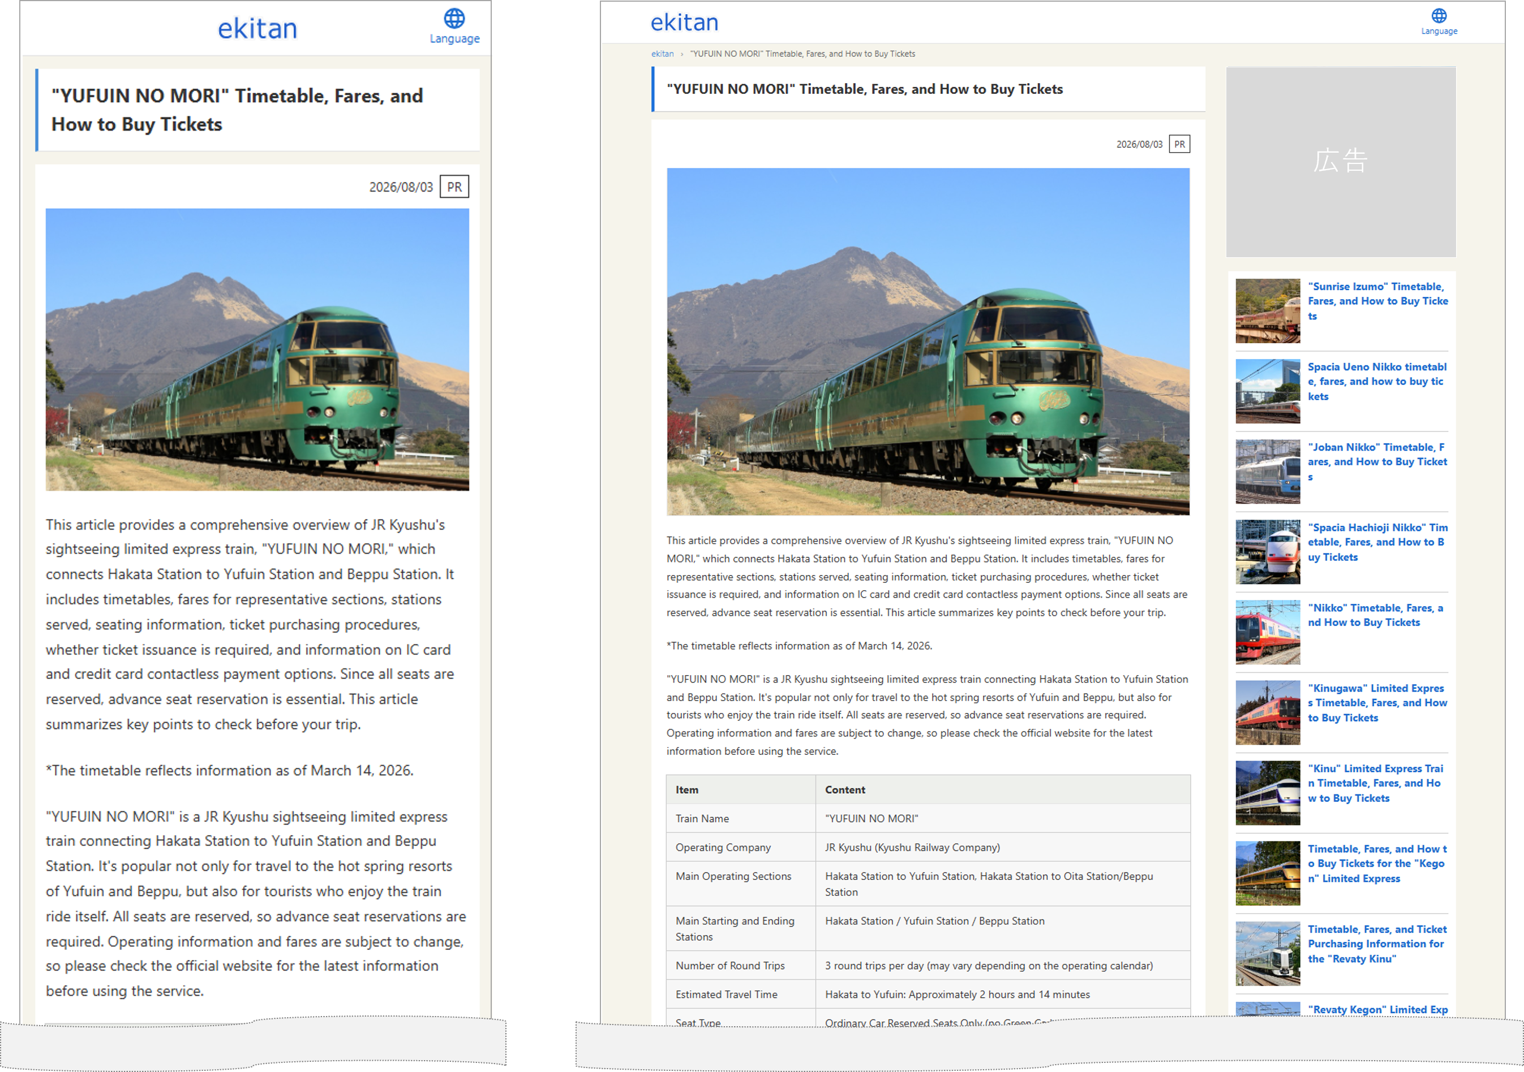Click the 2026/08/03 date in mobile view

click(401, 187)
